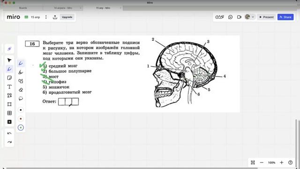Insert a table with Table tool

click(9, 113)
